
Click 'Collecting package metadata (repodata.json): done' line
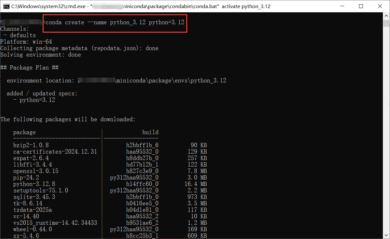coord(79,48)
